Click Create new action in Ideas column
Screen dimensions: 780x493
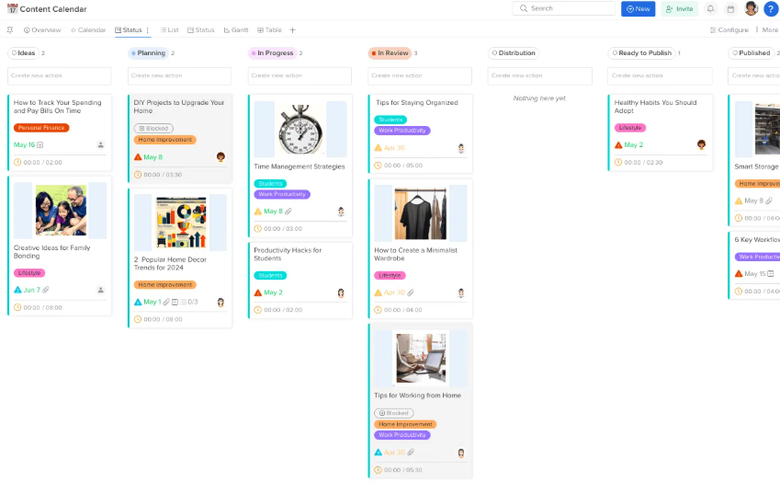pyautogui.click(x=60, y=75)
